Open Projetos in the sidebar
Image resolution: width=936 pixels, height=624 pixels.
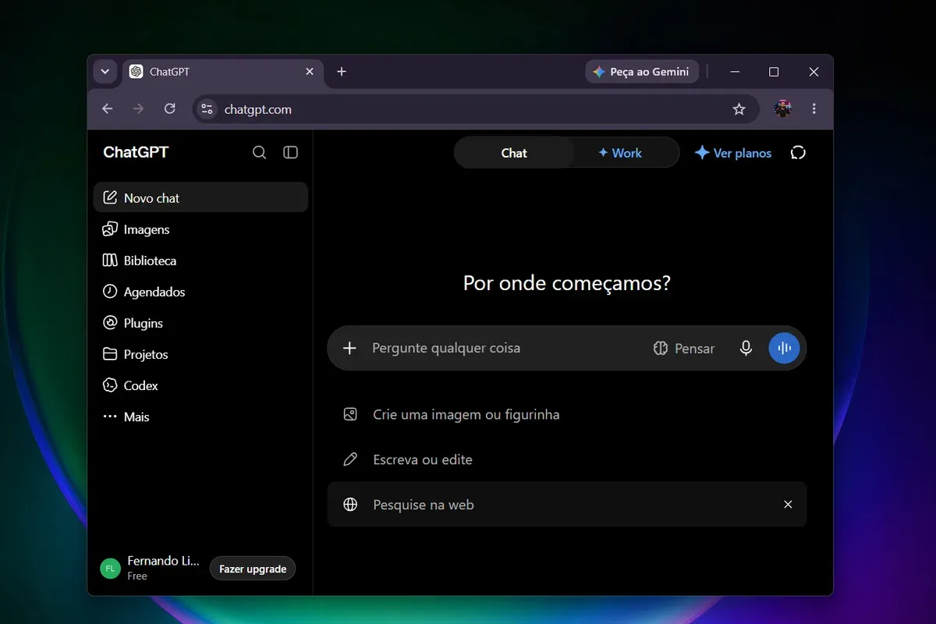click(200, 354)
